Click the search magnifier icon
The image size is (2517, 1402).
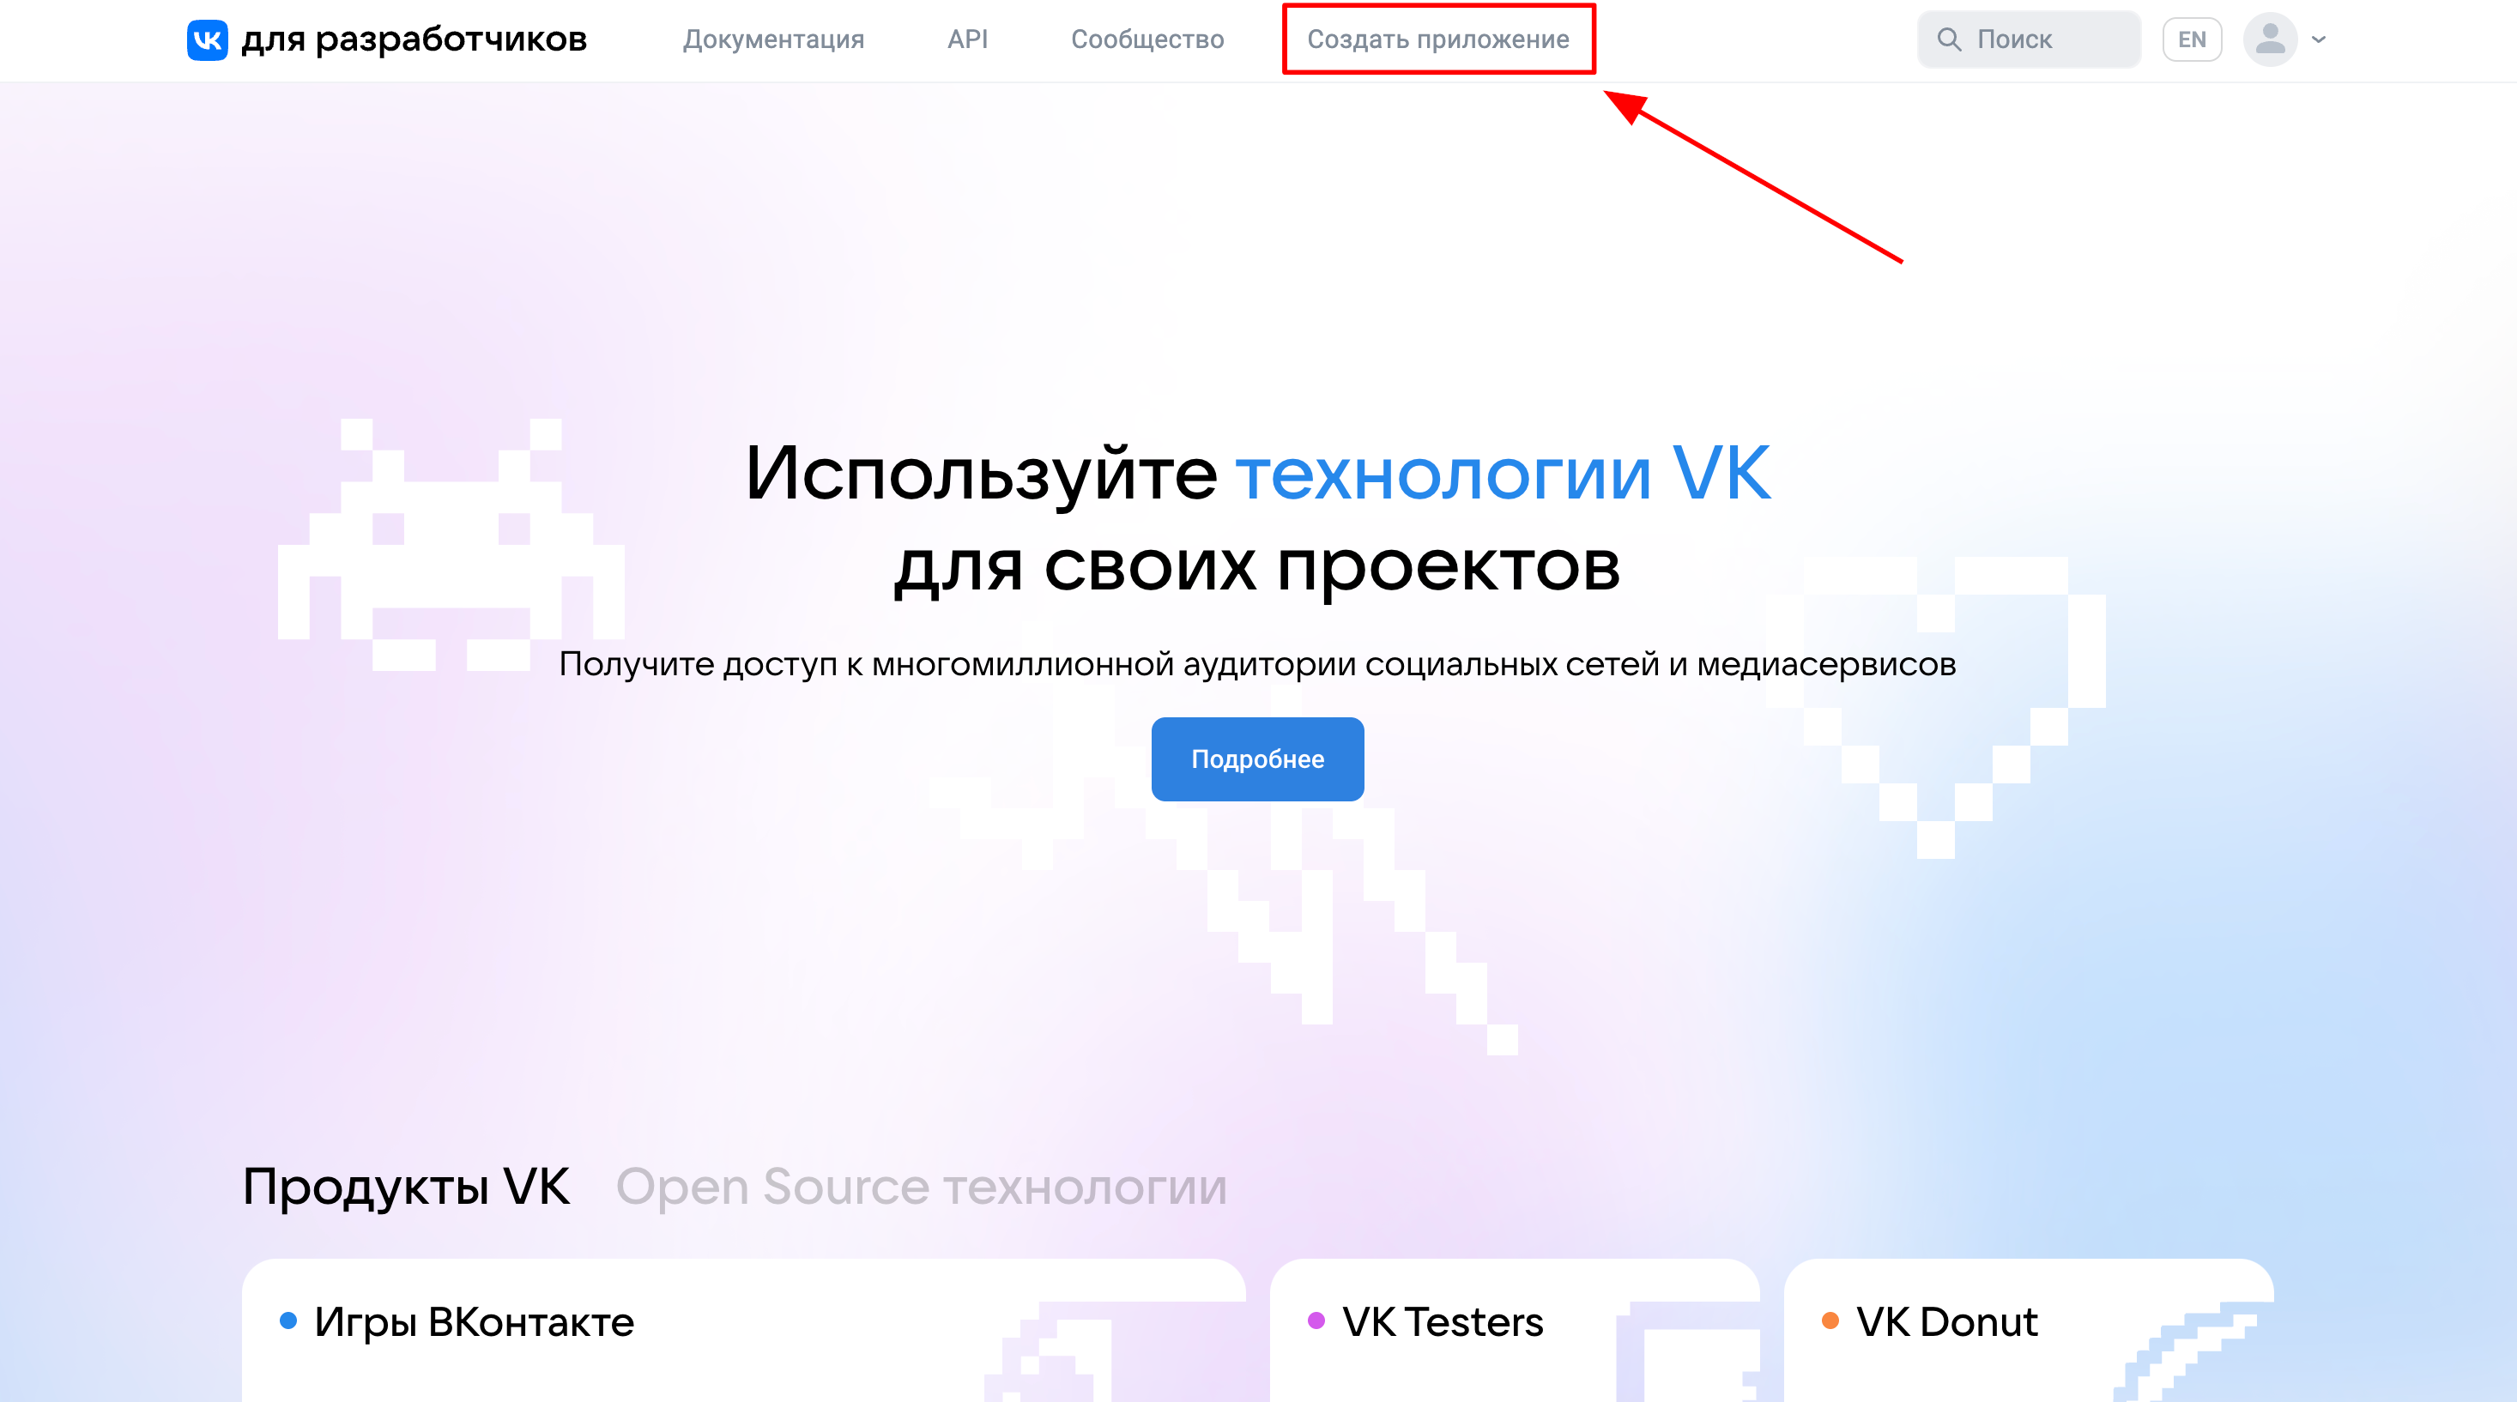1948,40
